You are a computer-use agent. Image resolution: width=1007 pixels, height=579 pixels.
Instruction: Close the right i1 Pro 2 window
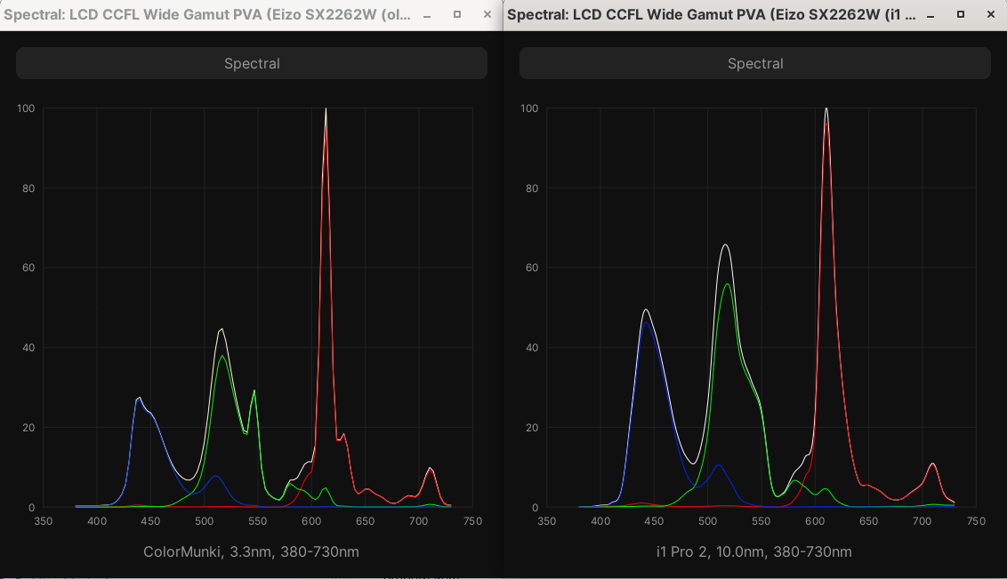pos(990,15)
